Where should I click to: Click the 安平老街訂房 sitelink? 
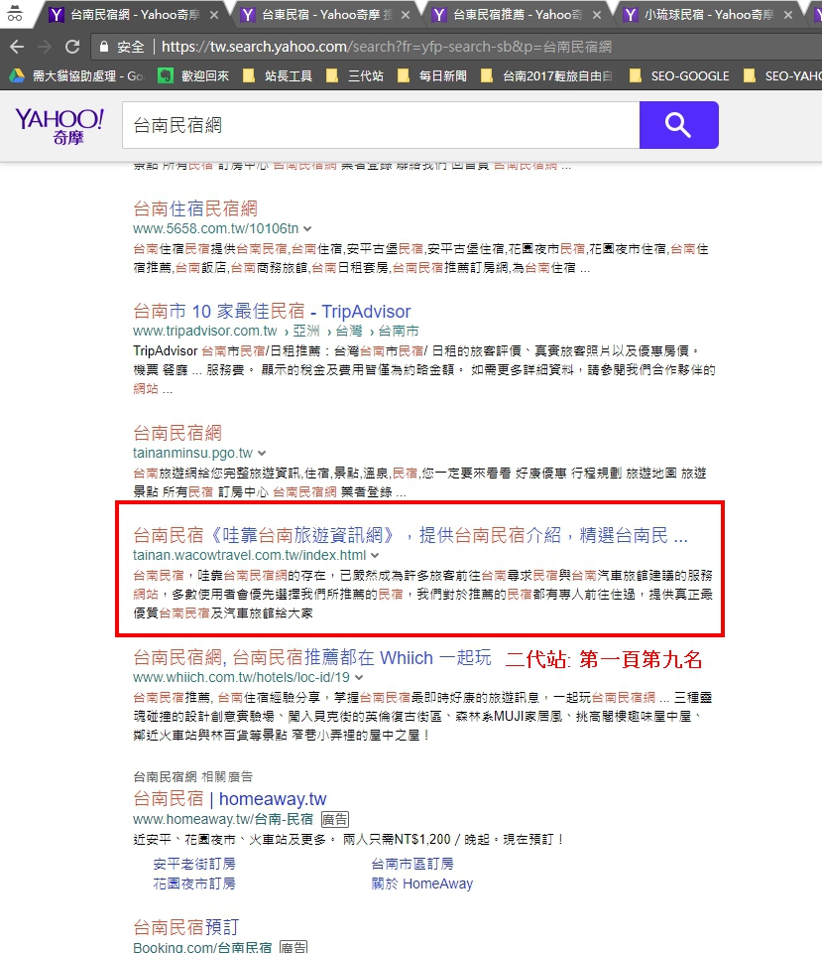[194, 864]
